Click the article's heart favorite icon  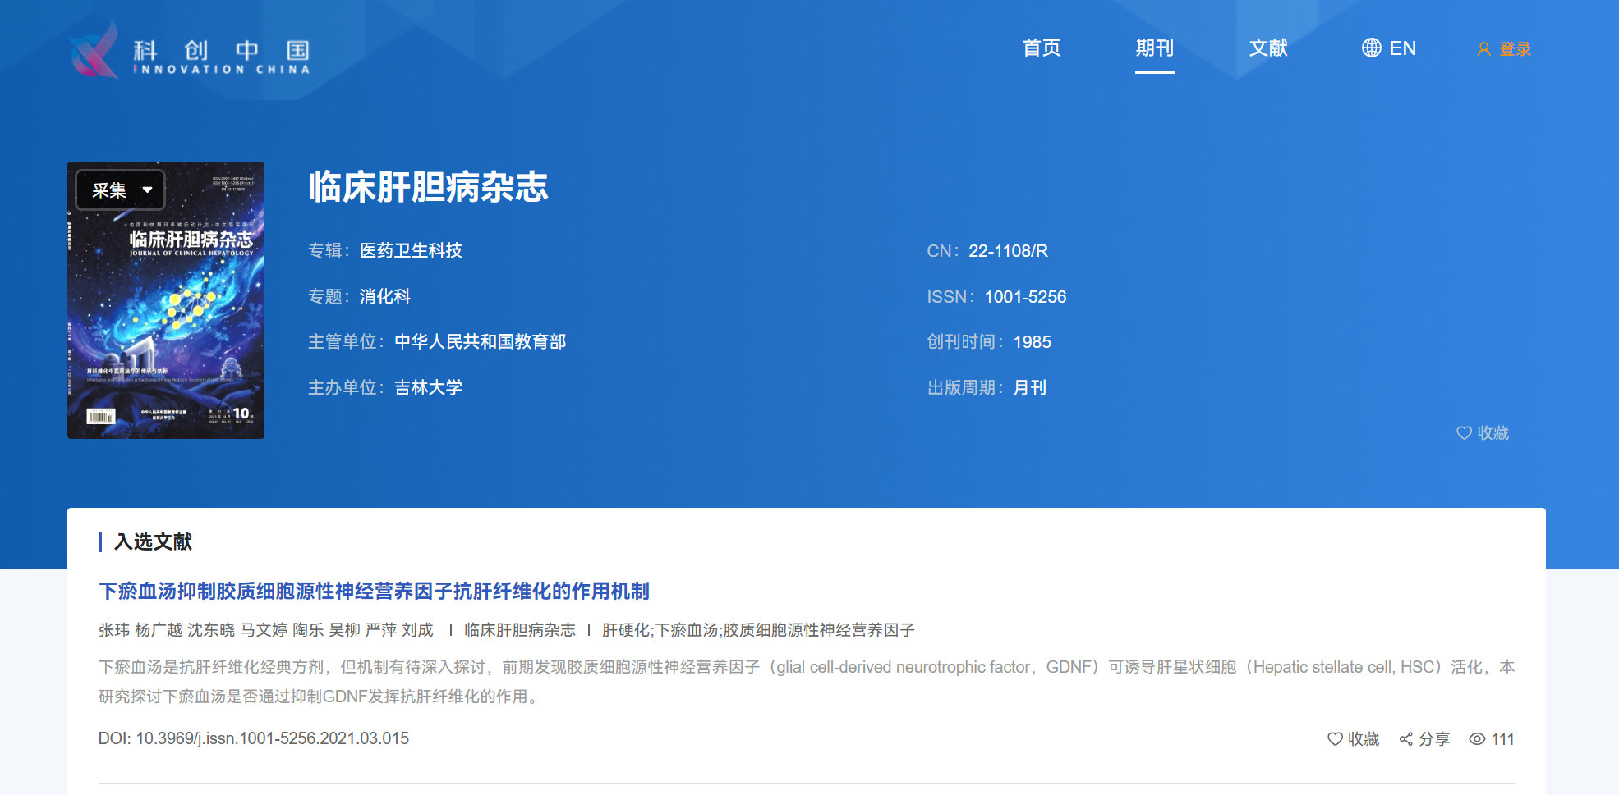point(1335,739)
